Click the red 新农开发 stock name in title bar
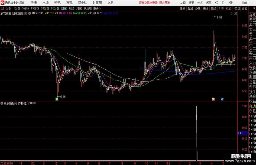The image size is (256, 165). coord(165,3)
